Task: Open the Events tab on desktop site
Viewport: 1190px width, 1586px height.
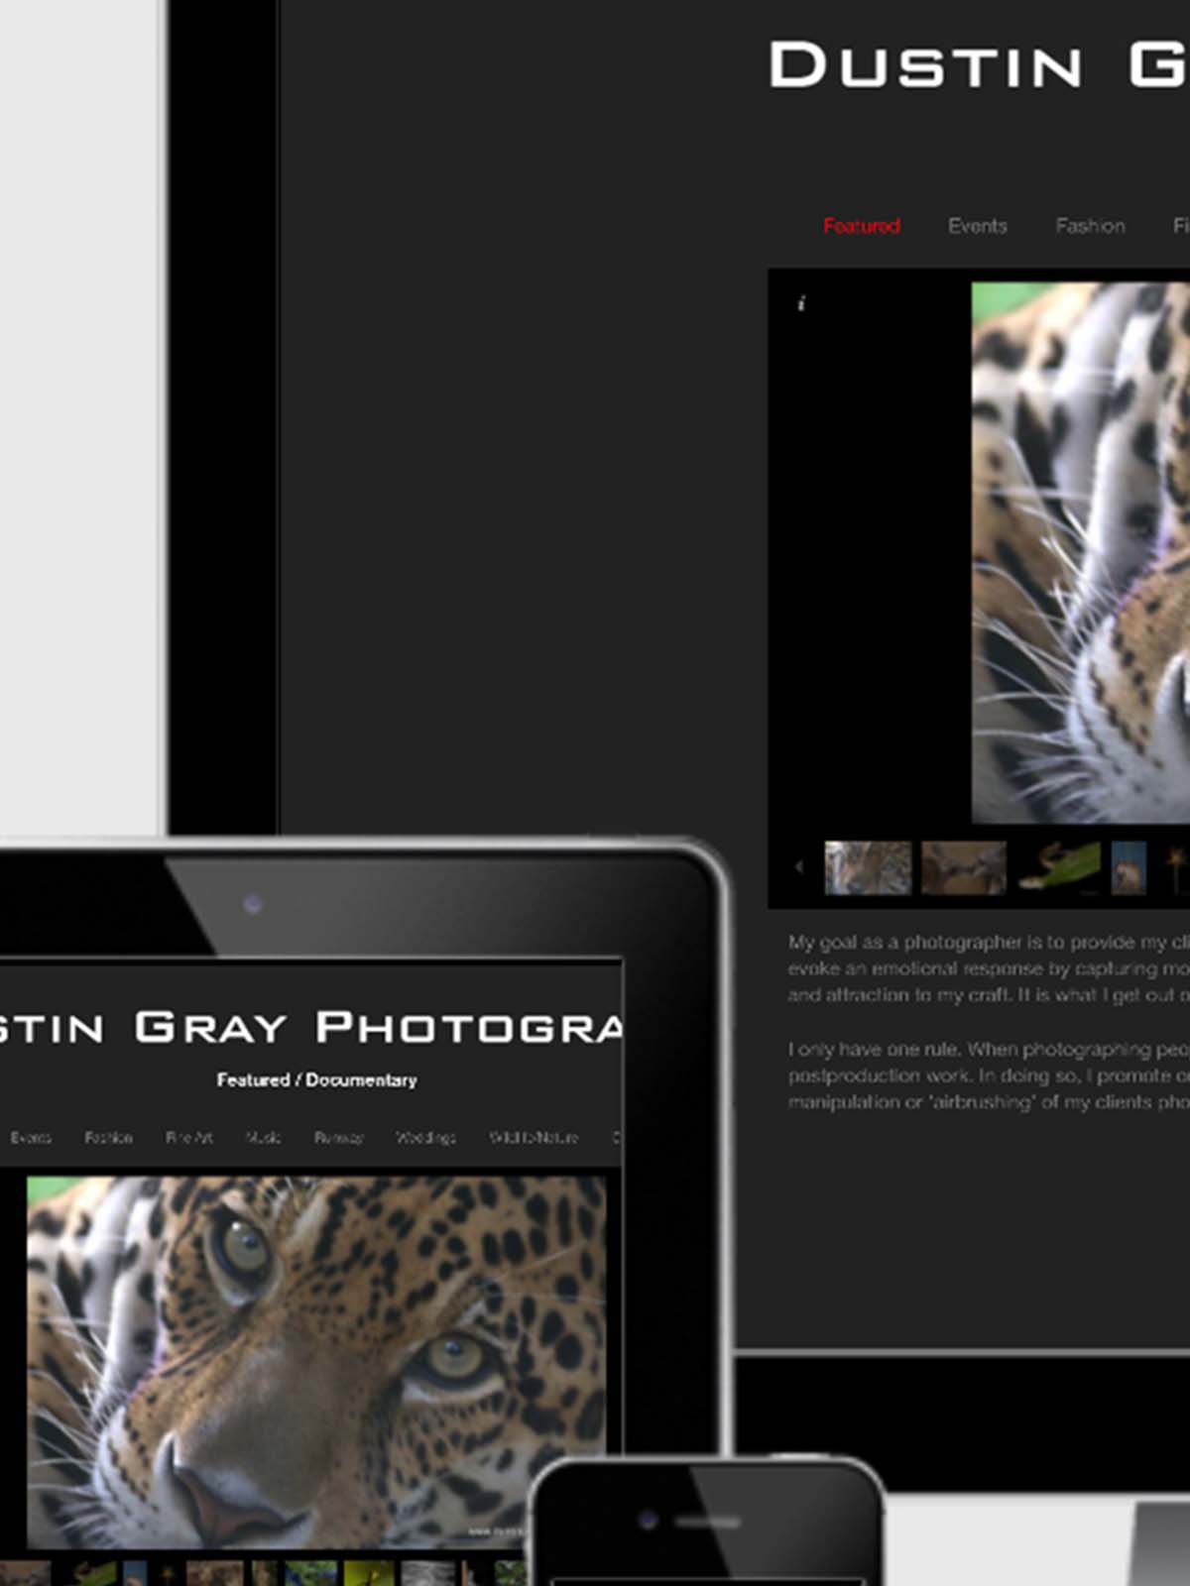Action: pyautogui.click(x=977, y=226)
